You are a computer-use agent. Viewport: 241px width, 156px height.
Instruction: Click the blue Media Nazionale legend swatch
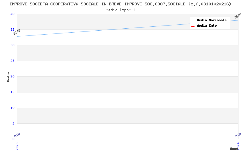point(193,21)
